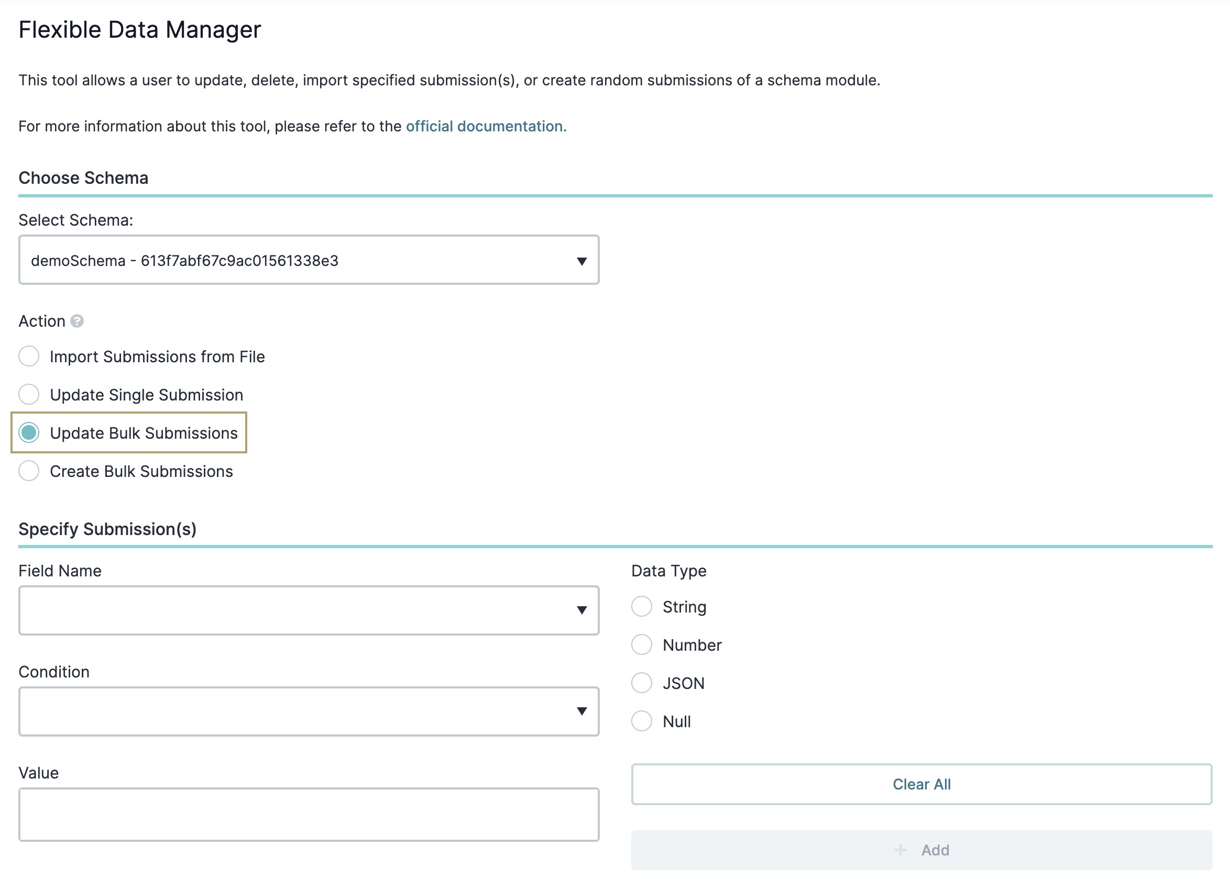
Task: Choose Number data type
Action: coord(642,645)
